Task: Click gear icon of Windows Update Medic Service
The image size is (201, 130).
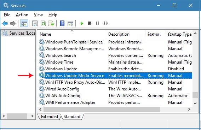Action: [42, 75]
